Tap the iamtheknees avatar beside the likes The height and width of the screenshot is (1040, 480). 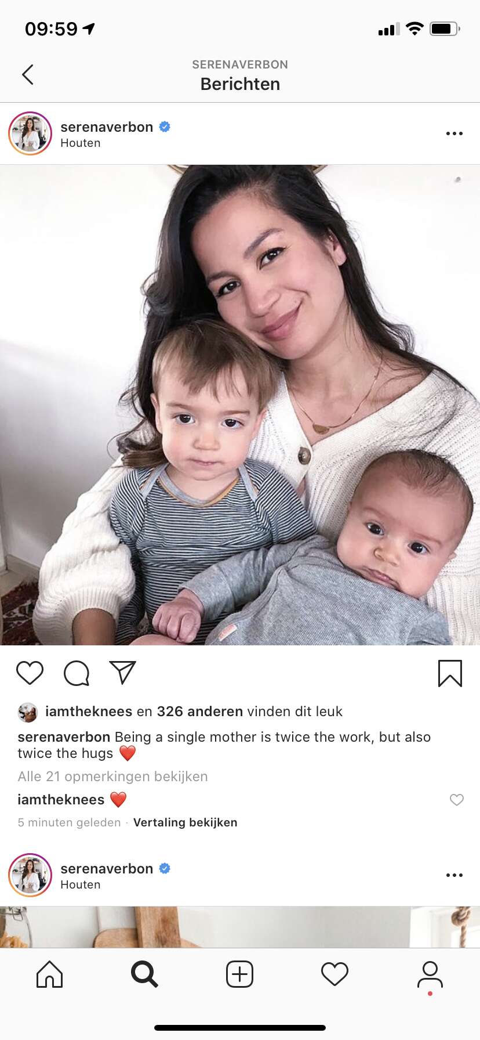click(28, 712)
